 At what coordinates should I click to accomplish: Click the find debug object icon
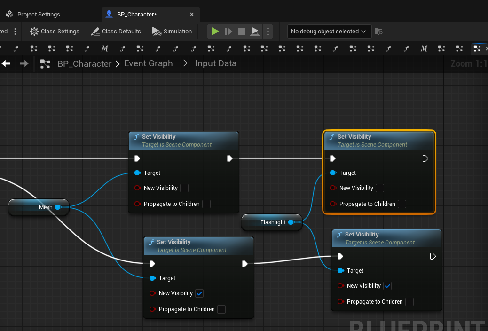click(378, 32)
